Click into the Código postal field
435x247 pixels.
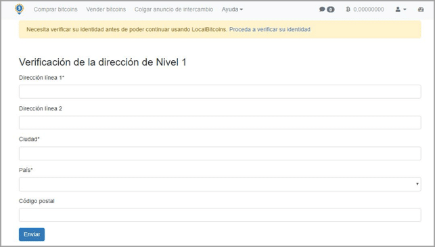point(220,215)
